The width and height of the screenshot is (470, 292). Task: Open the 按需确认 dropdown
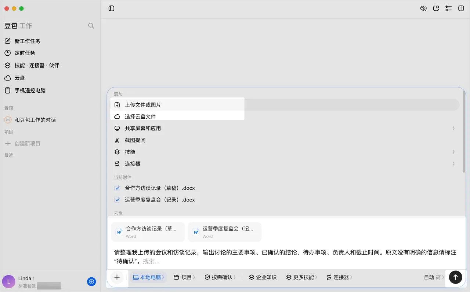pyautogui.click(x=220, y=277)
